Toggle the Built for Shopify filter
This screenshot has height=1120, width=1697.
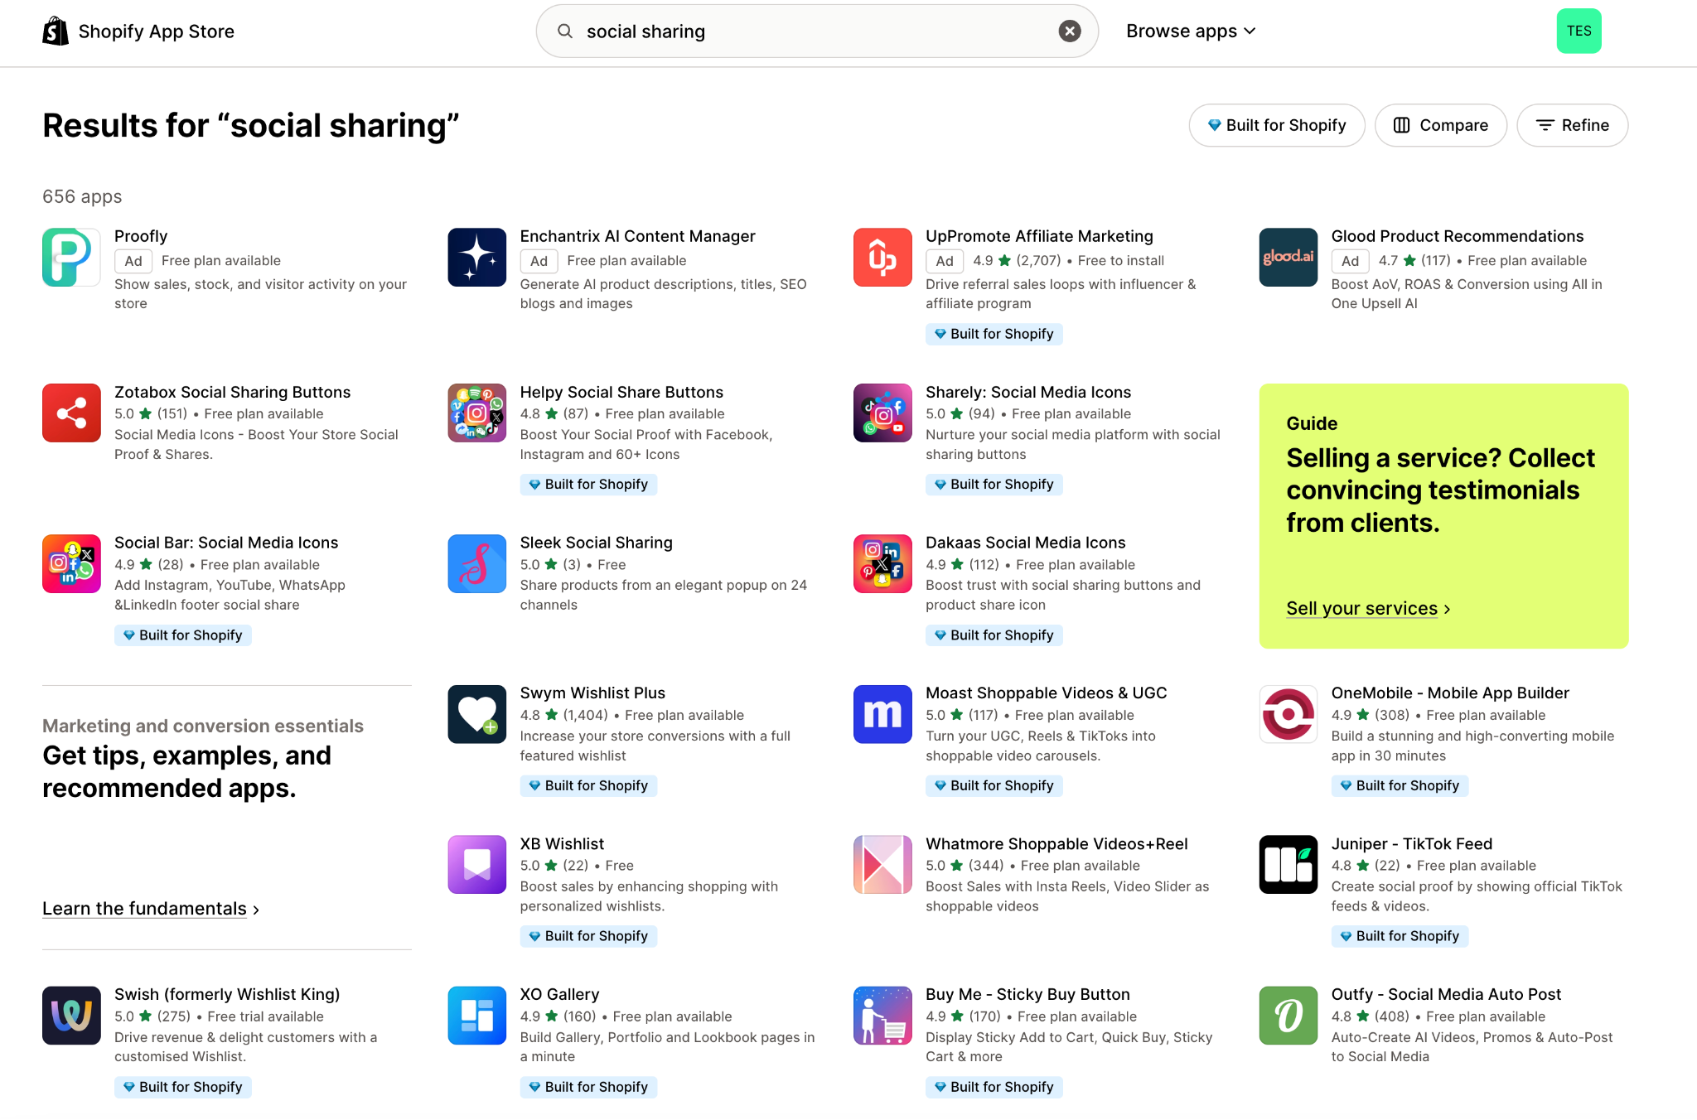1276,125
